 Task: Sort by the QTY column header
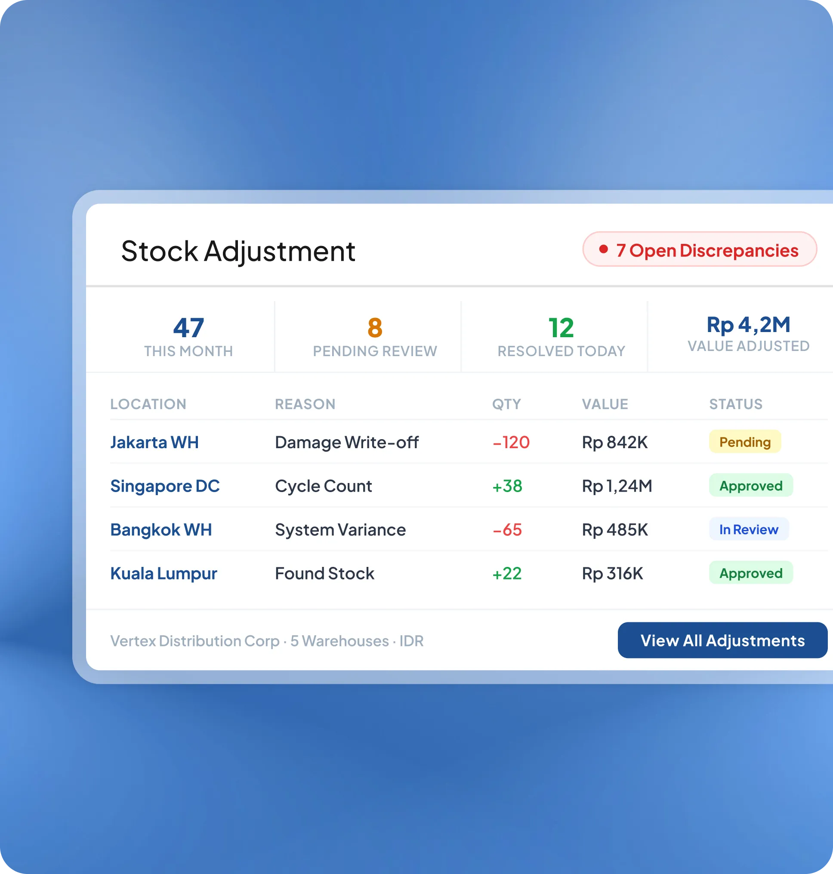pos(506,404)
